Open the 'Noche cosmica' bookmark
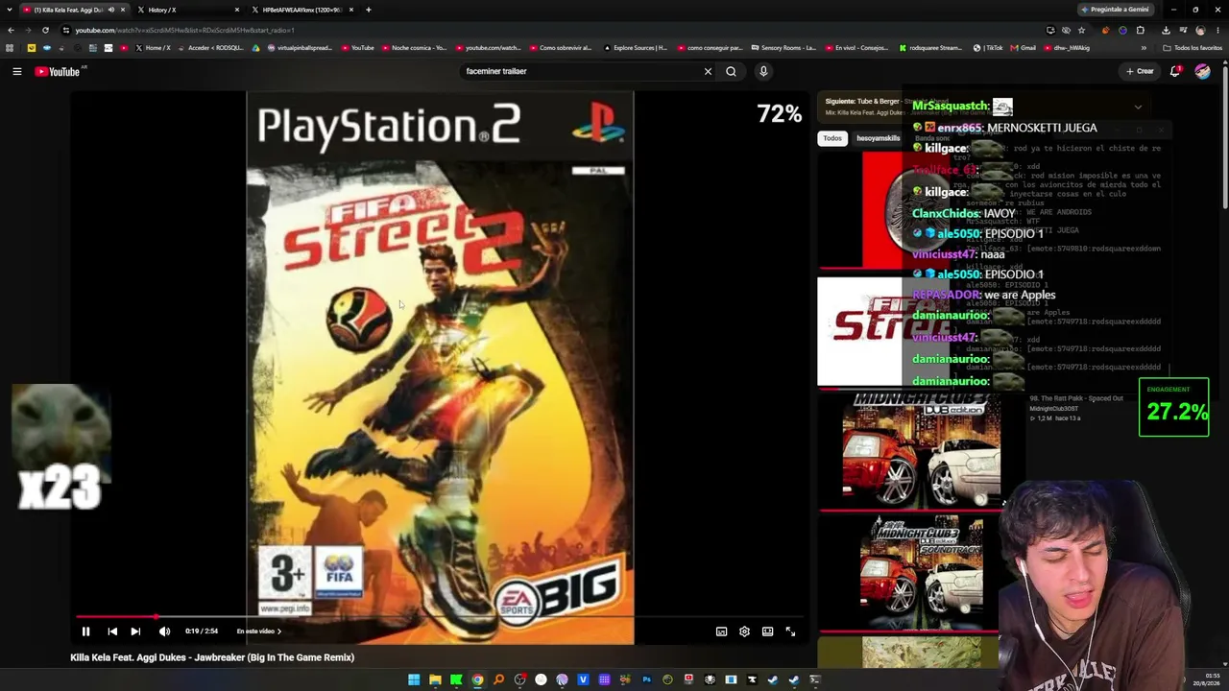Screen dimensions: 1229x691 [x=415, y=48]
